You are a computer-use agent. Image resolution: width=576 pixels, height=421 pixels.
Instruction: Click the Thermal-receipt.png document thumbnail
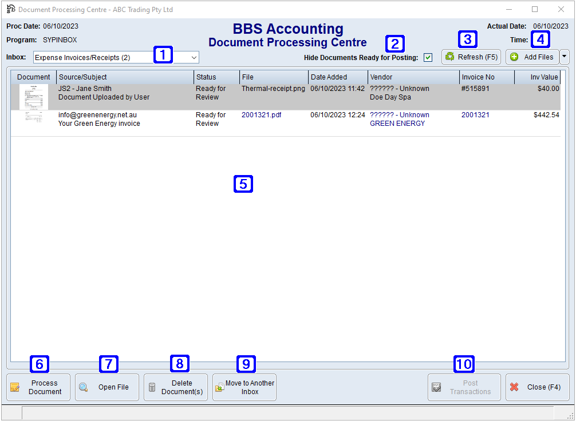(33, 96)
